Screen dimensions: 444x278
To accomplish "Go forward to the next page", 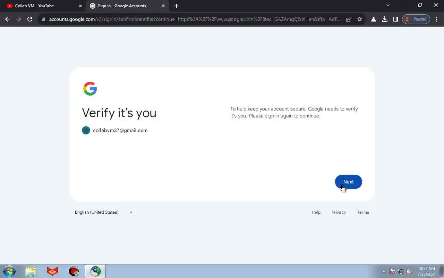I will click(19, 19).
